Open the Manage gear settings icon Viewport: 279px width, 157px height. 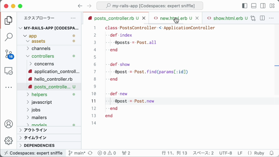pyautogui.click(x=8, y=140)
